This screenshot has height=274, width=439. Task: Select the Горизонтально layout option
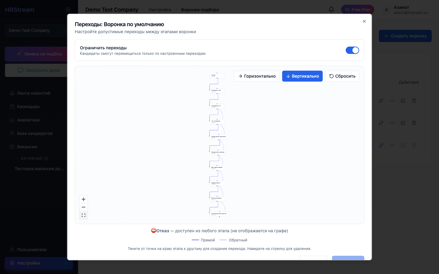pyautogui.click(x=257, y=76)
